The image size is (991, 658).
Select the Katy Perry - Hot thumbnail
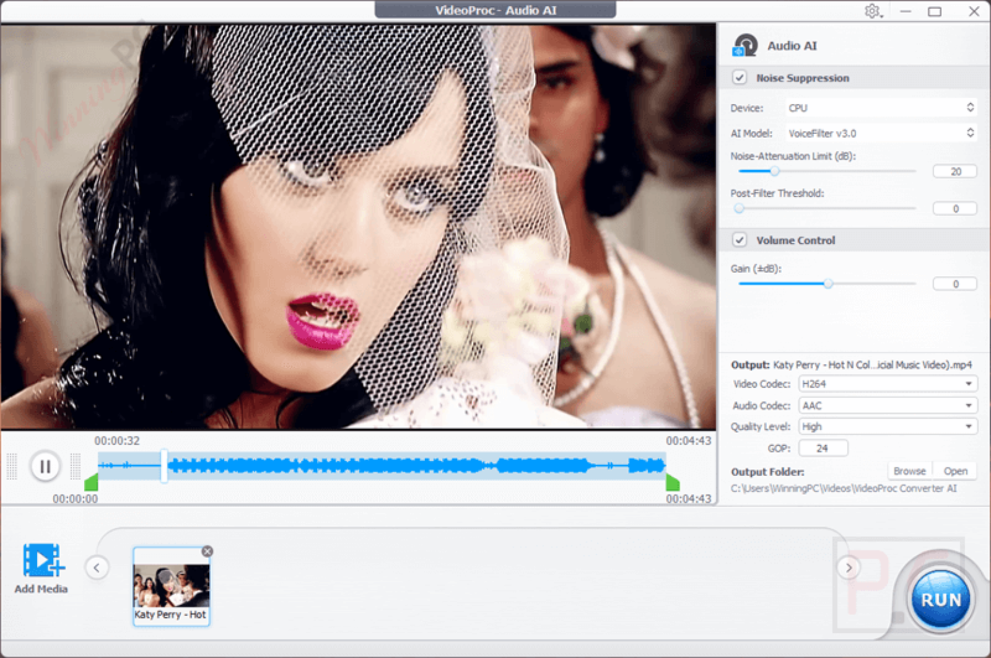point(171,586)
